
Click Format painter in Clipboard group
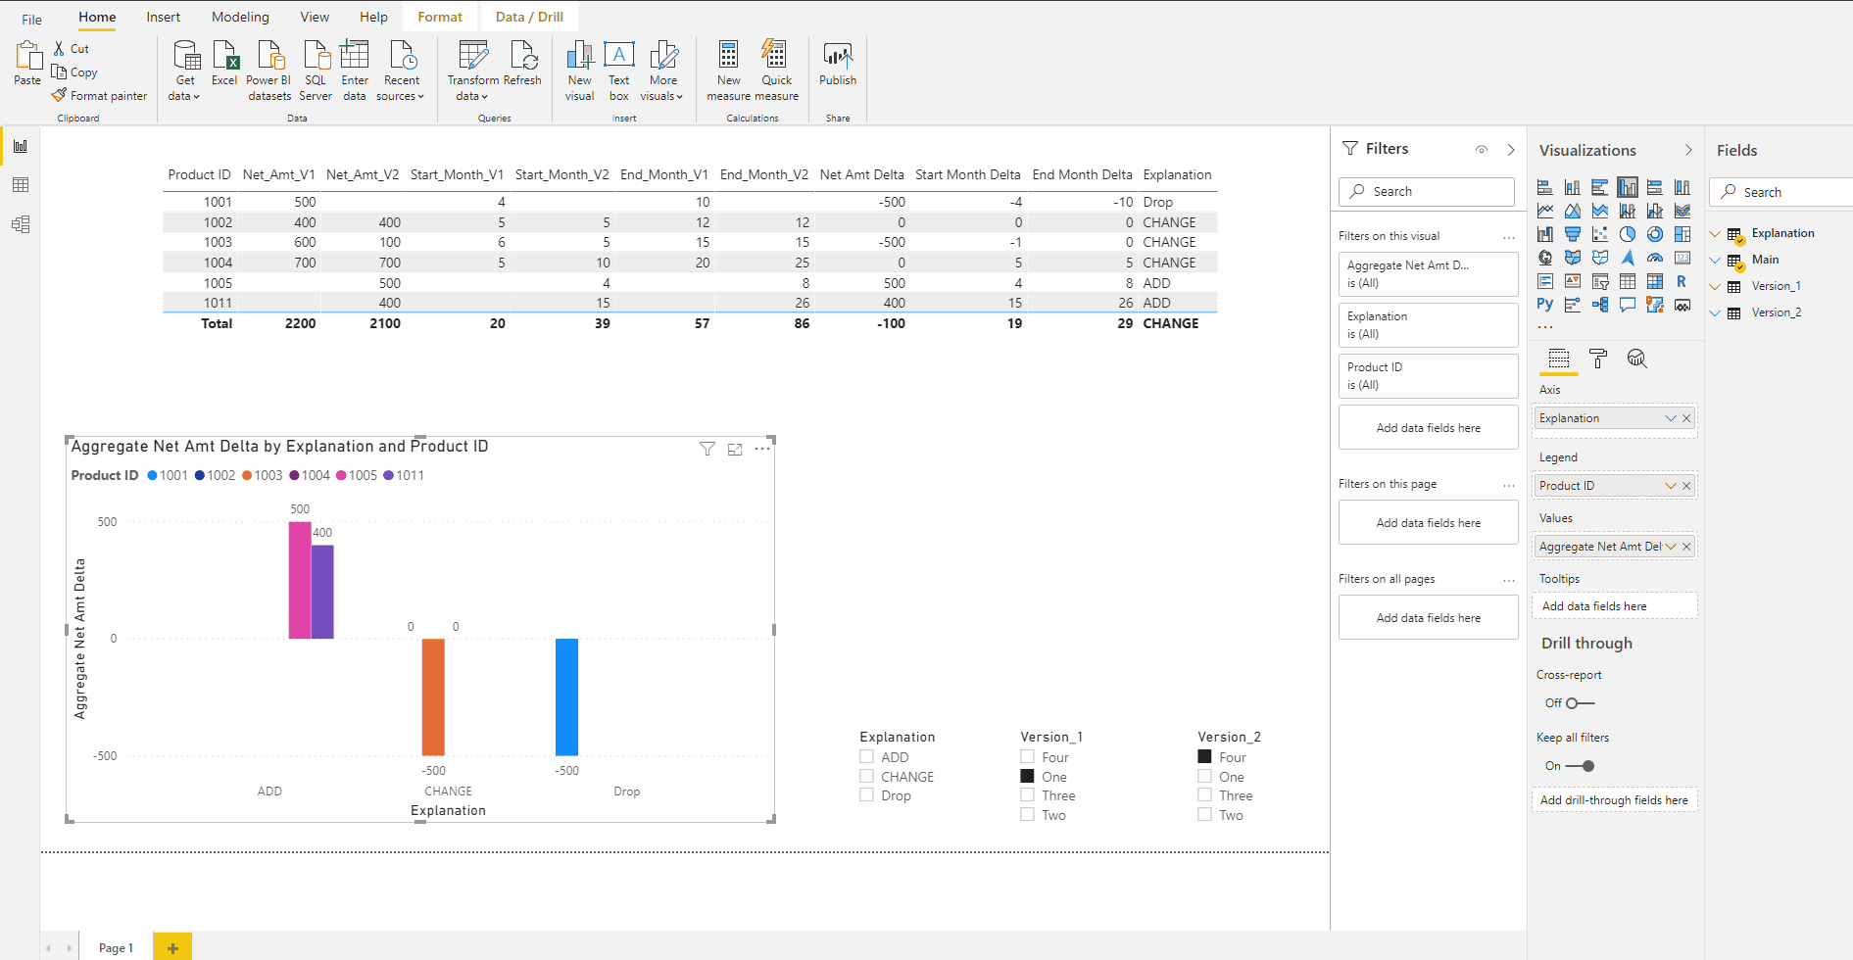pyautogui.click(x=99, y=95)
